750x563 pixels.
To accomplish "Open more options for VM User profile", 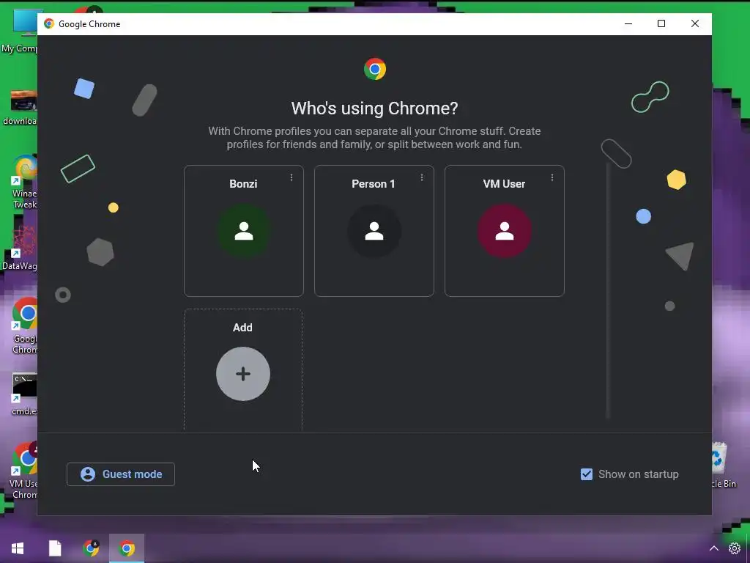I will [552, 177].
